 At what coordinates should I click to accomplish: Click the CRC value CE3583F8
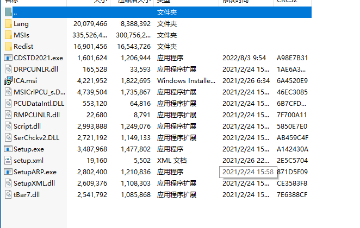(292, 183)
